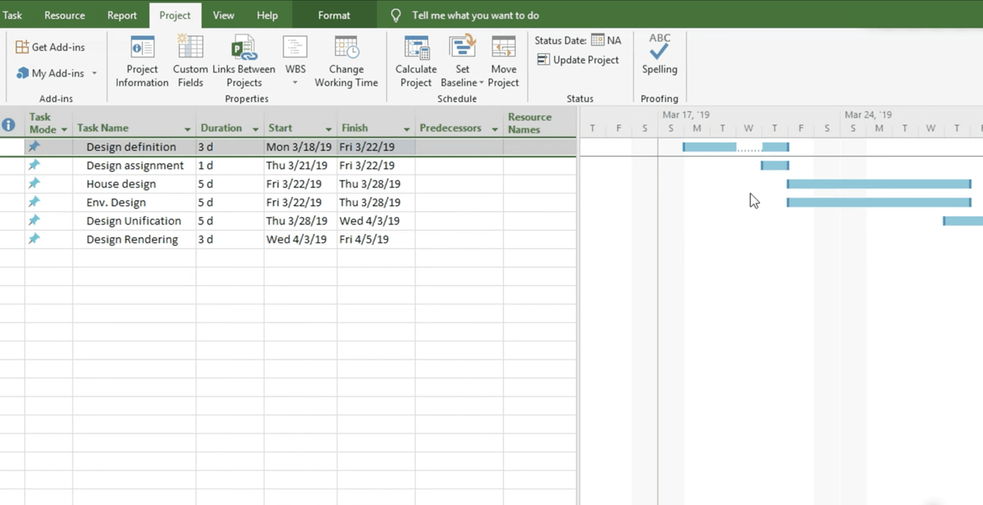
Task: Click pin task mode icon for House design
Action: pyautogui.click(x=34, y=183)
